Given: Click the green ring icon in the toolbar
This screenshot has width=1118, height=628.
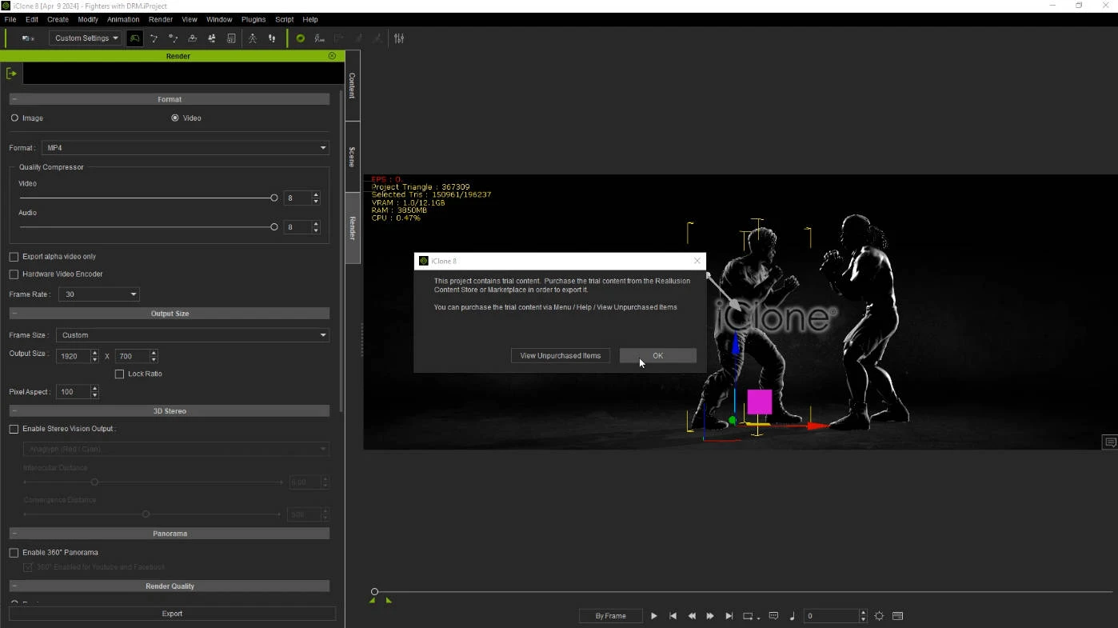Looking at the screenshot, I should click(301, 38).
